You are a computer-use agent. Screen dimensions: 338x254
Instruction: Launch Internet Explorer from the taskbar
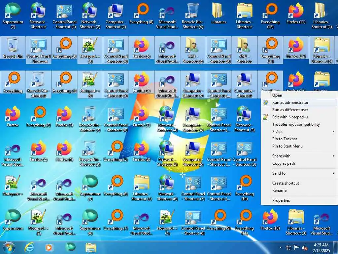pos(29,248)
